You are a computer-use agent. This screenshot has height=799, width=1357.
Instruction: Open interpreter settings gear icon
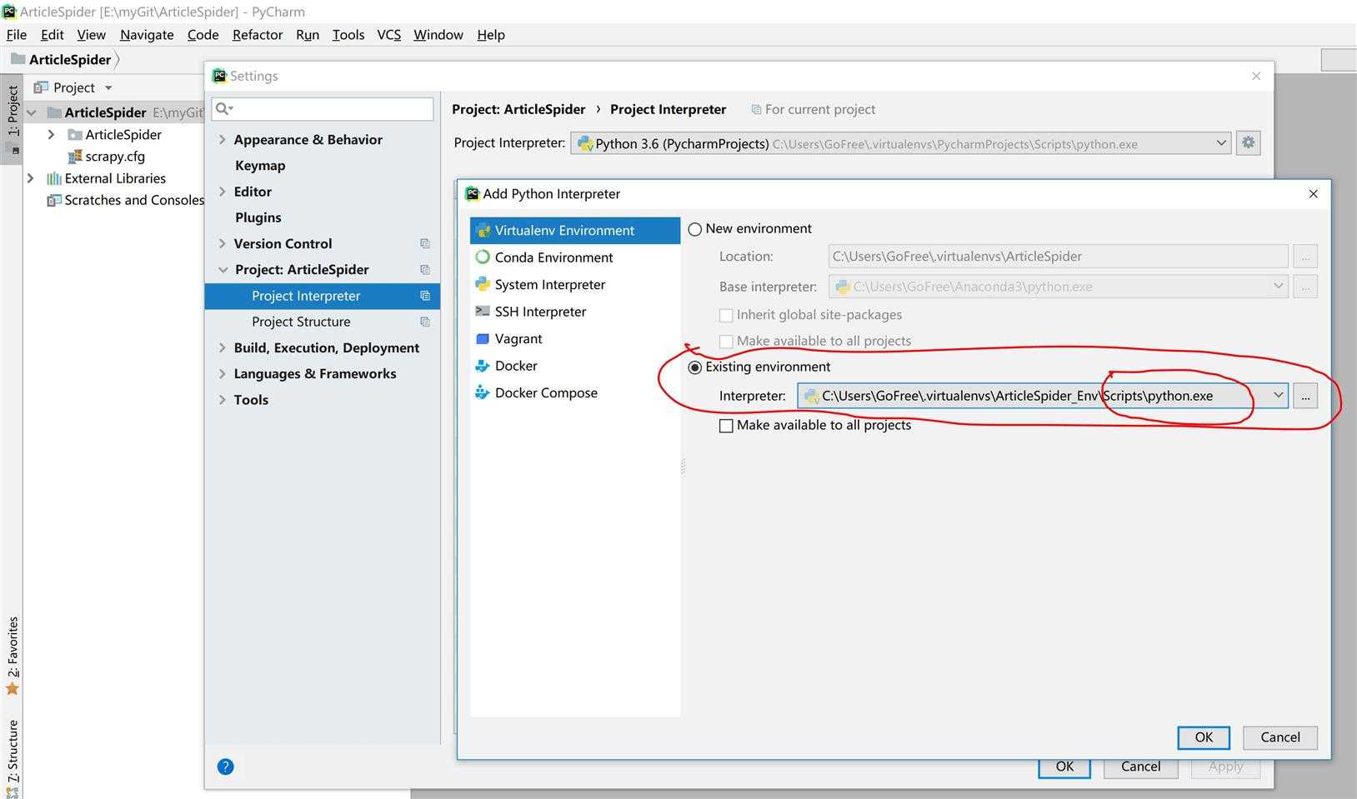click(x=1248, y=142)
